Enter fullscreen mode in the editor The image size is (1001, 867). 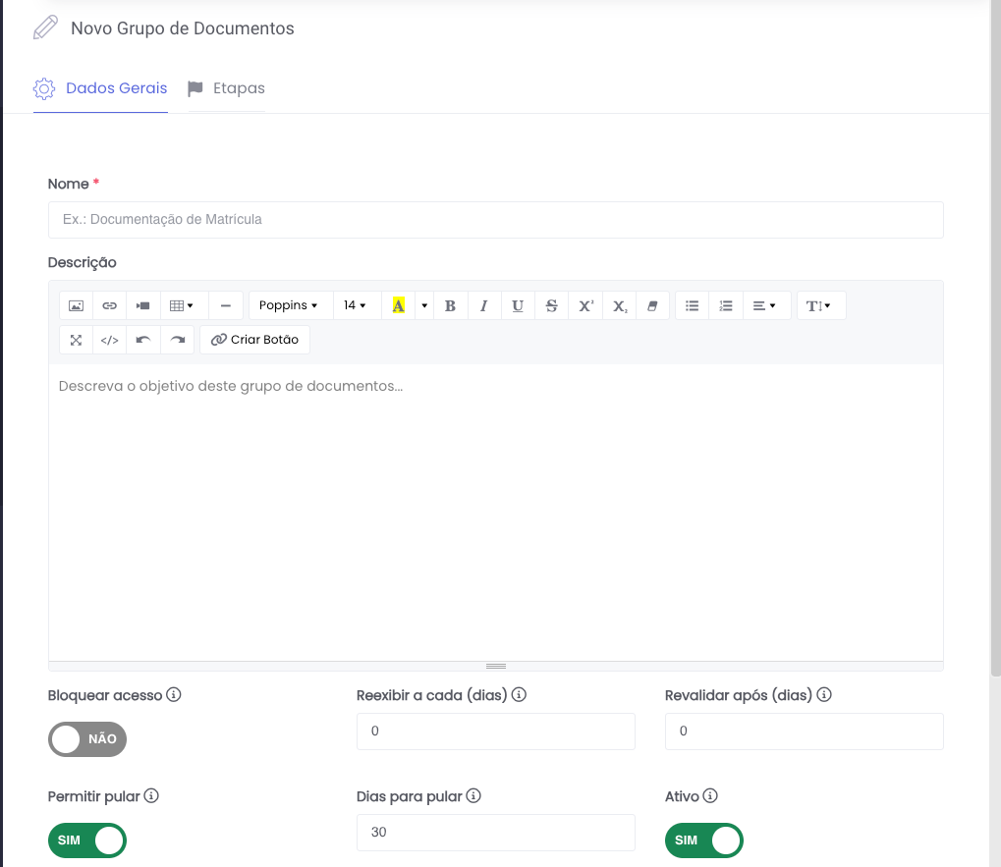(x=76, y=340)
